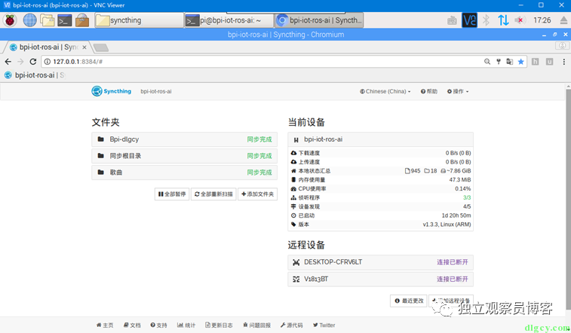Click the Chromium profile button near the tab strip
The height and width of the screenshot is (333, 571).
click(562, 45)
